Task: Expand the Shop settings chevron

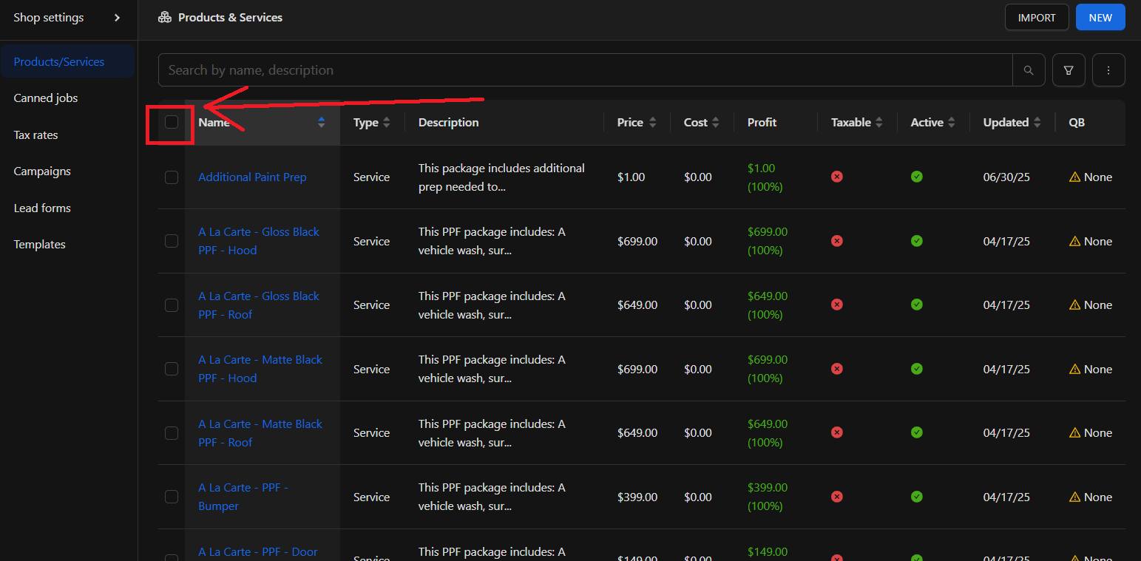Action: pos(117,18)
